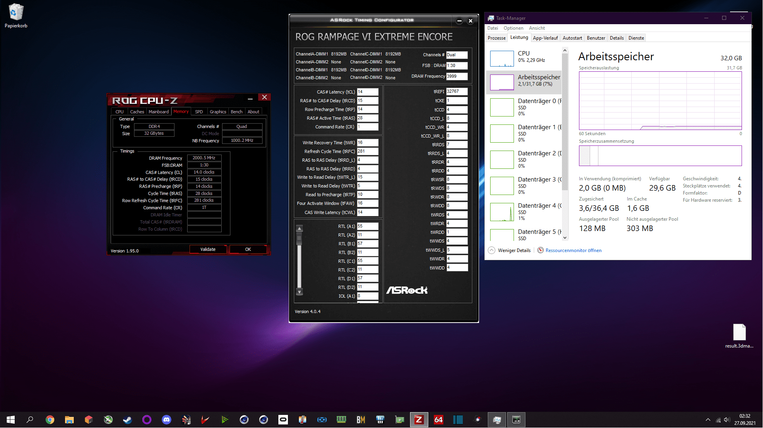
Task: Select the CPU performance entry in sidebar
Action: point(524,57)
